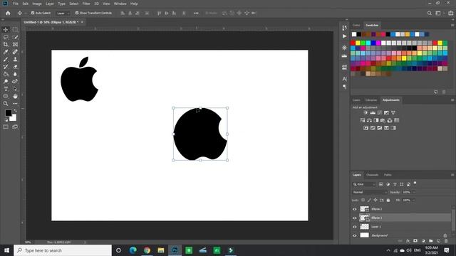This screenshot has width=456, height=256.
Task: Hide the Ellipse 1 layer
Action: coord(355,218)
